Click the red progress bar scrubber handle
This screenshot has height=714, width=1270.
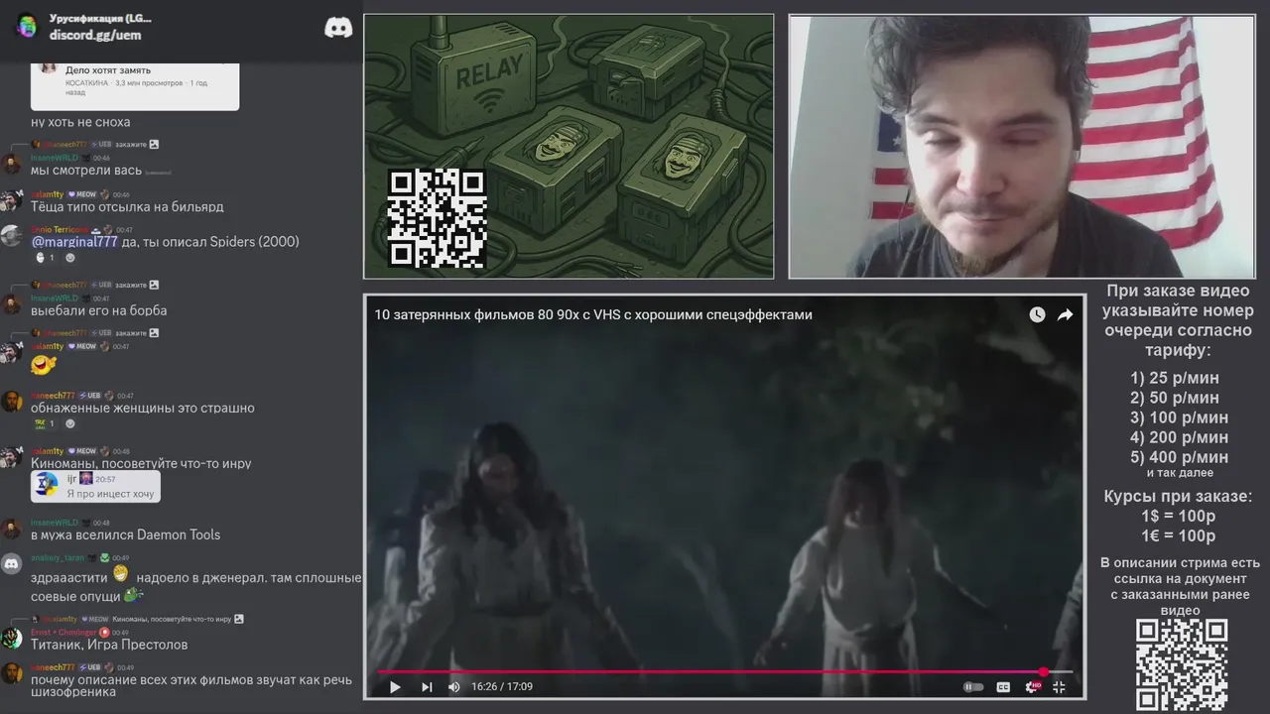(1044, 671)
